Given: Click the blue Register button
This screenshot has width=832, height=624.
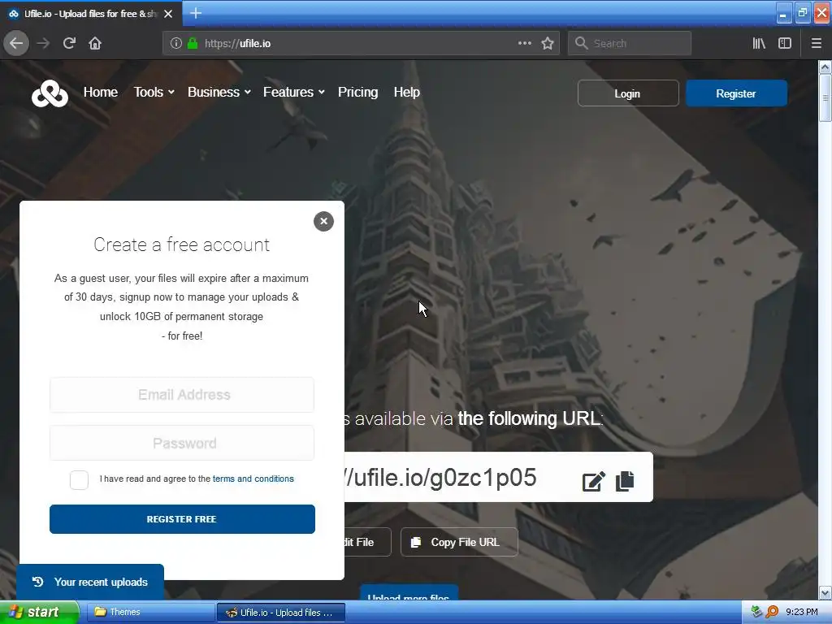Looking at the screenshot, I should (736, 93).
